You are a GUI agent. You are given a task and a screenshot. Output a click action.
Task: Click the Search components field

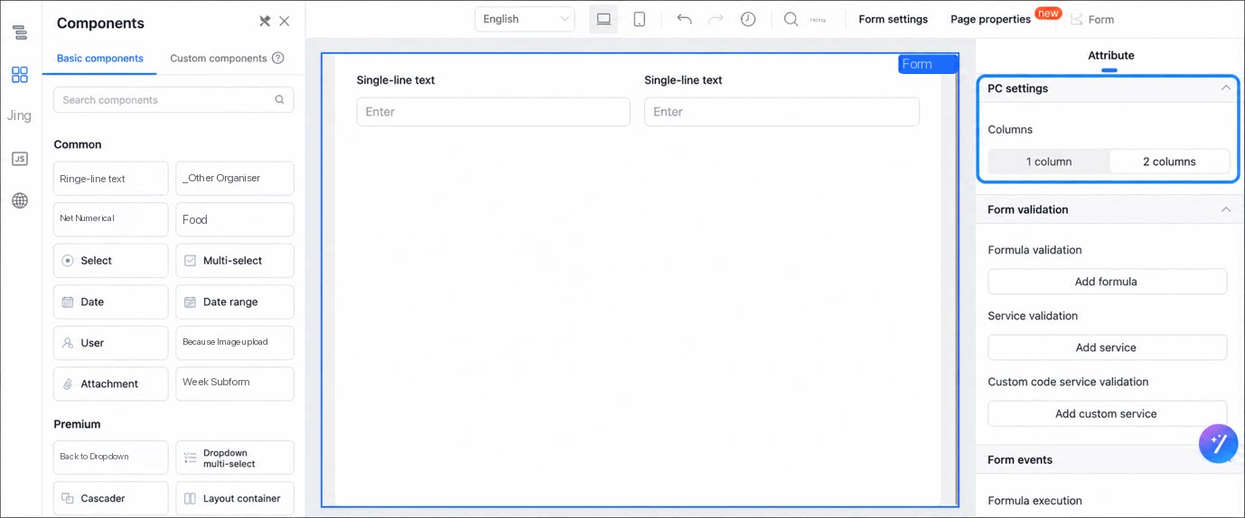173,100
